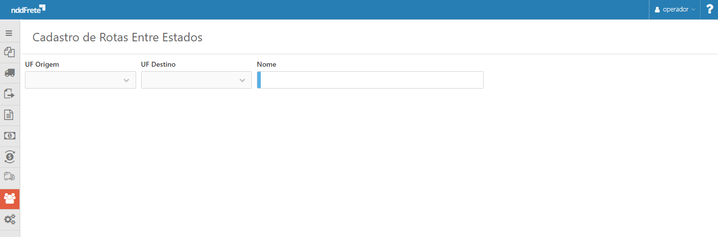Image resolution: width=718 pixels, height=237 pixels.
Task: Toggle the hamburger menu in sidebar
Action: coord(9,33)
